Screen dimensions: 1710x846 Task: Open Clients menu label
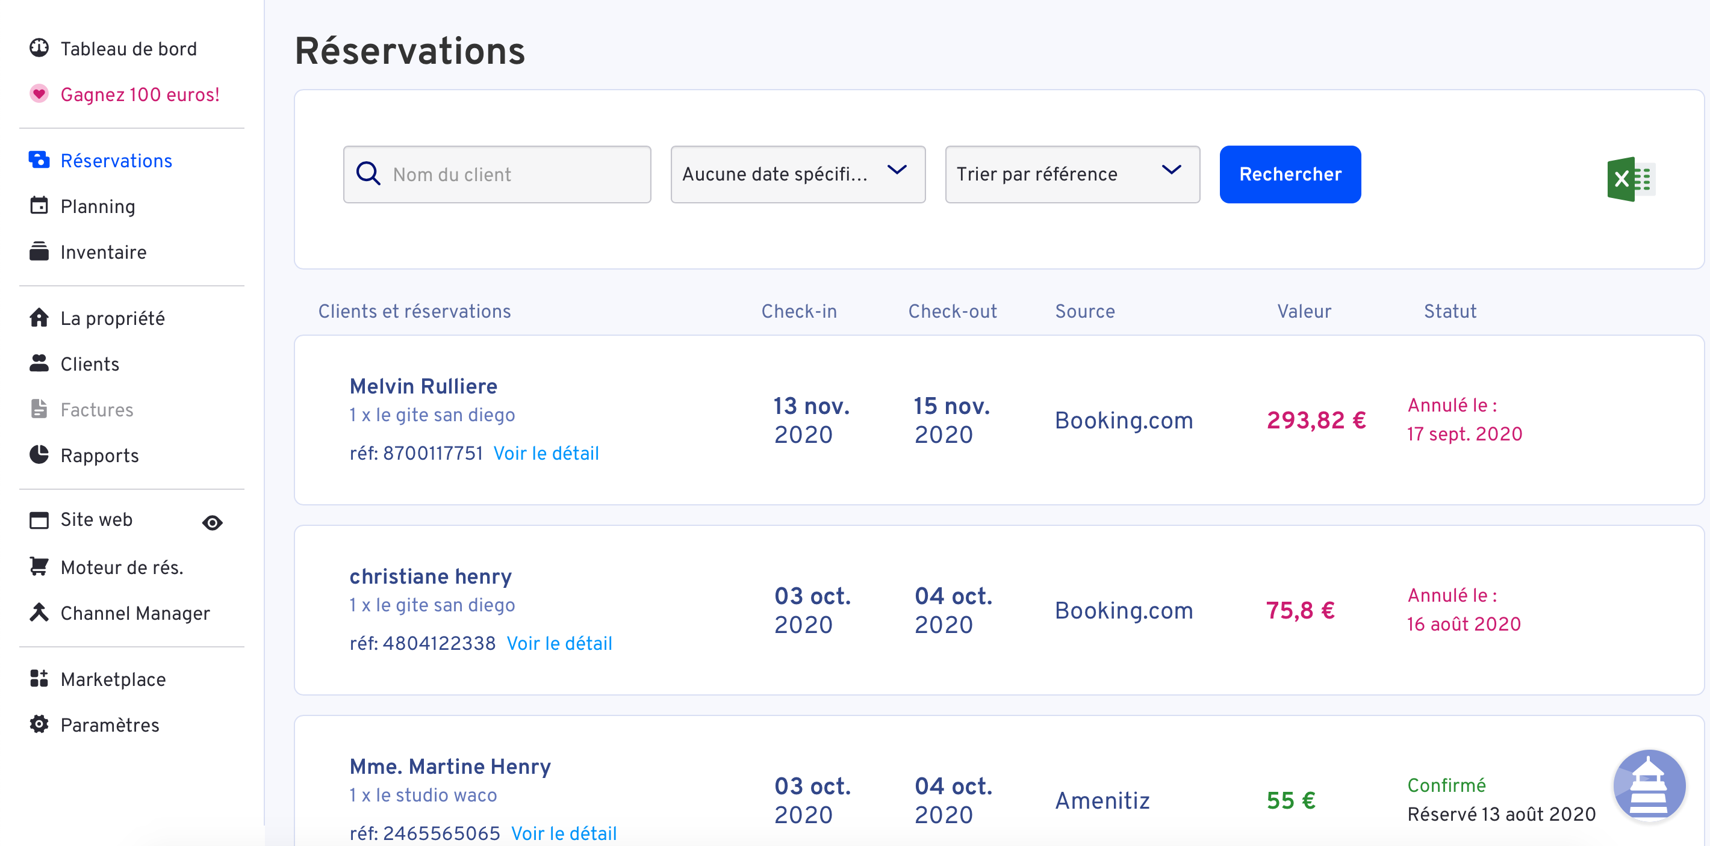90,364
